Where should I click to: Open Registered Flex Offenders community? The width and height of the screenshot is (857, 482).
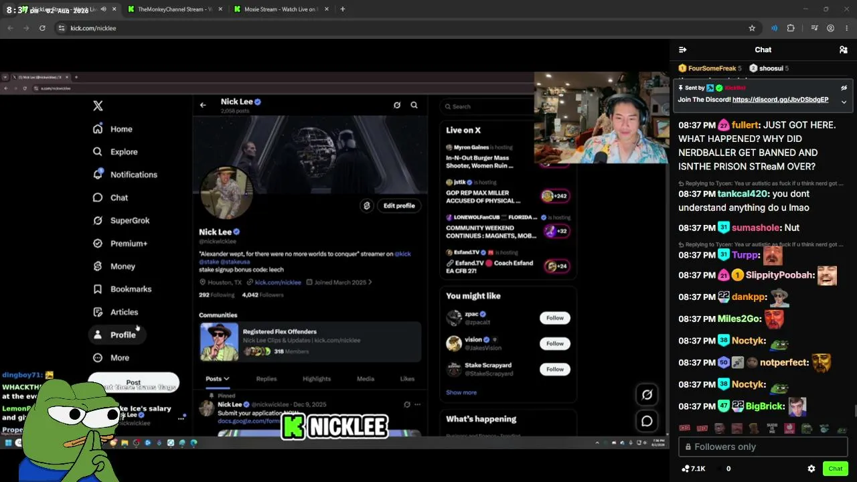click(x=310, y=341)
